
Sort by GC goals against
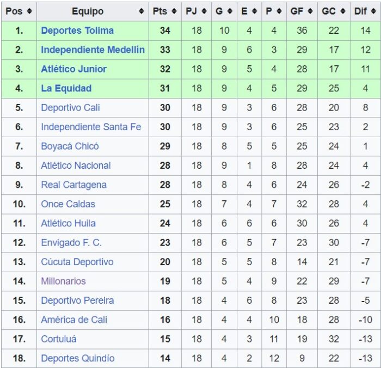pos(342,11)
